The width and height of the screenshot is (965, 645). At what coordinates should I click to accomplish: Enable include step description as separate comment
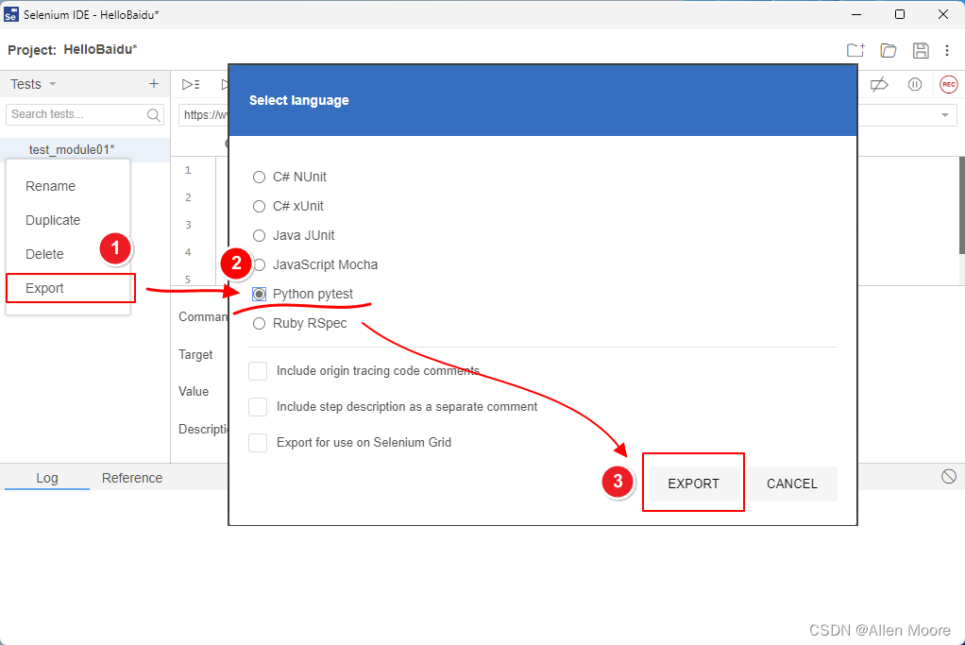[x=258, y=407]
